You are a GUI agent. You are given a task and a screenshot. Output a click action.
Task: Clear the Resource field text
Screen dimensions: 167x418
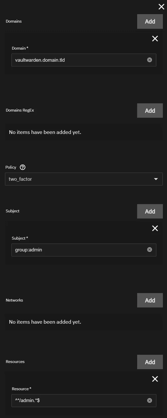(x=150, y=401)
